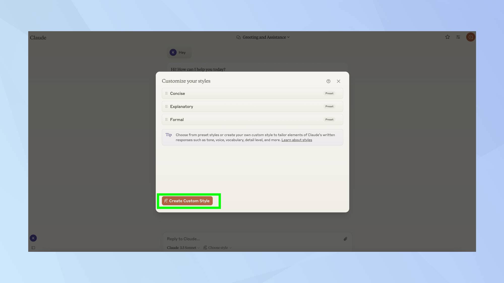
Task: Click the drag handle icon for Concise
Action: coord(167,93)
